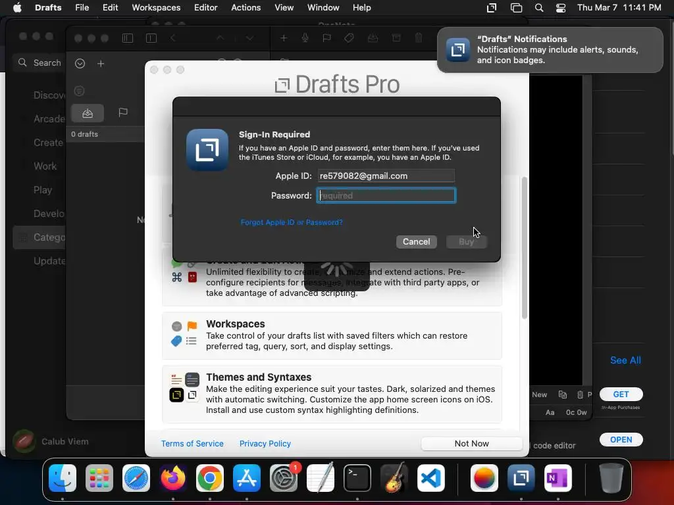
Task: Open GarageBand from the Dock
Action: (394, 478)
